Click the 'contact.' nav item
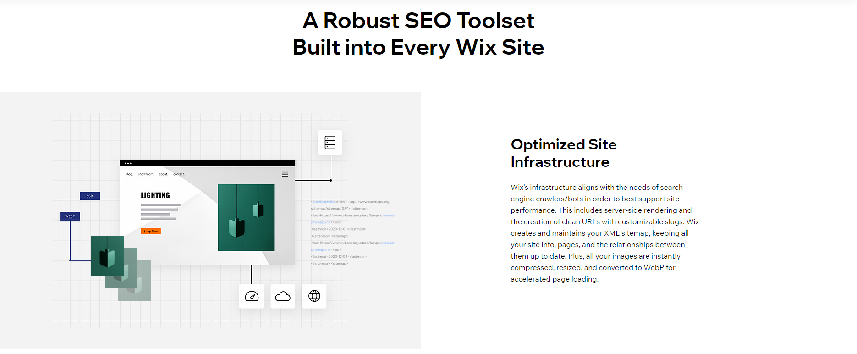Image resolution: width=857 pixels, height=354 pixels. point(179,174)
